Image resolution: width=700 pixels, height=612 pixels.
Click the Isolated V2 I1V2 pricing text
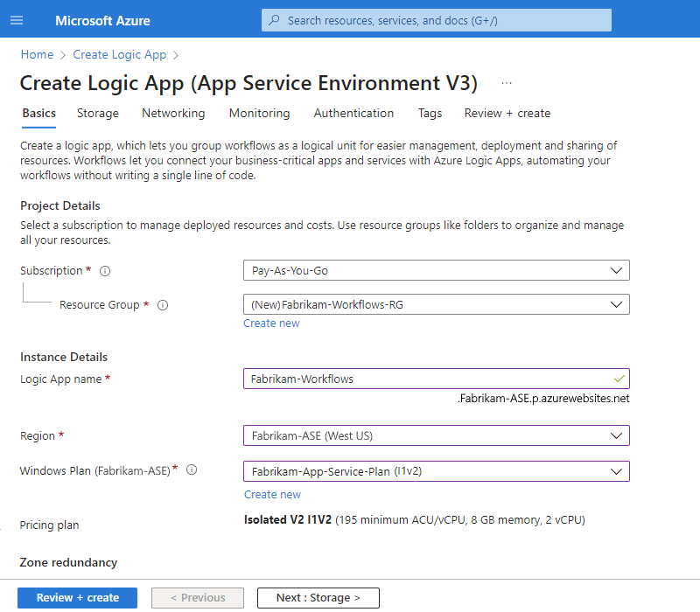(x=288, y=520)
